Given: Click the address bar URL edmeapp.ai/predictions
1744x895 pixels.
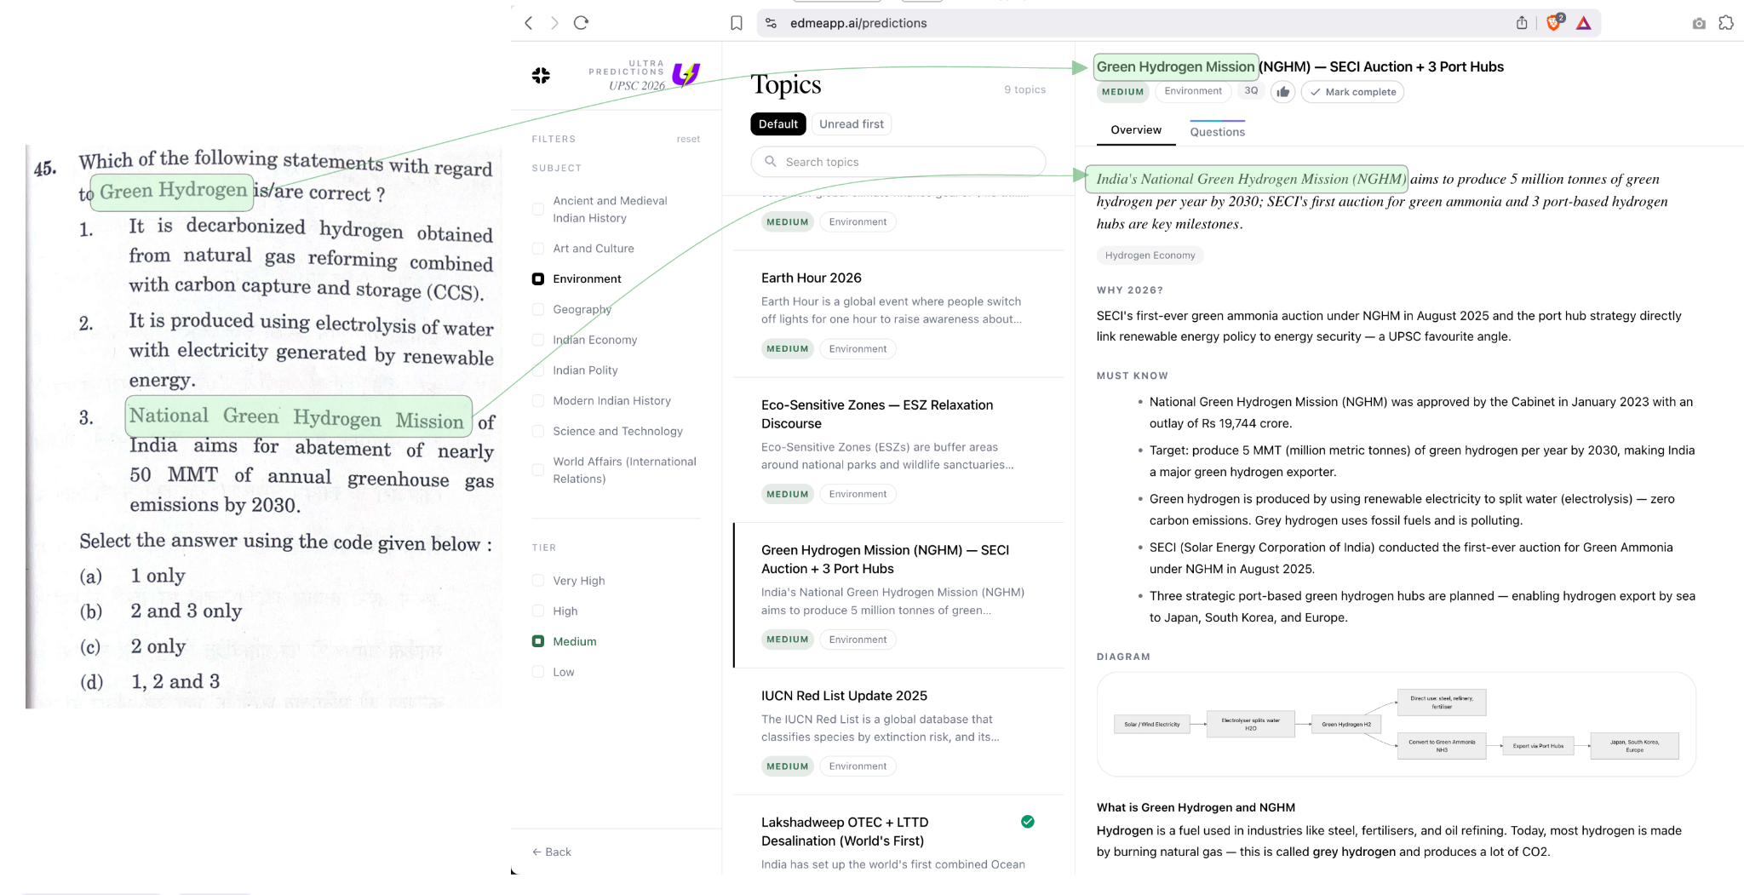Looking at the screenshot, I should [x=858, y=23].
